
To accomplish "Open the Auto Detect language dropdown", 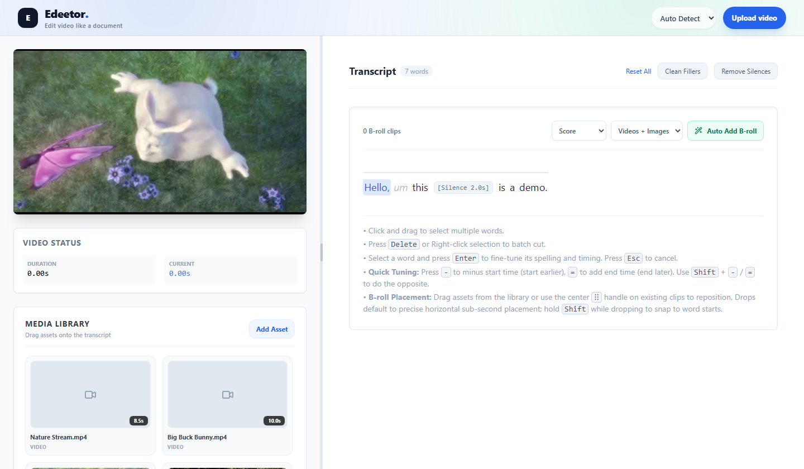I will [x=684, y=18].
